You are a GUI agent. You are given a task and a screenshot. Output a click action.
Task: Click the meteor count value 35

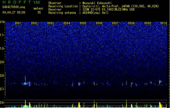39,12
